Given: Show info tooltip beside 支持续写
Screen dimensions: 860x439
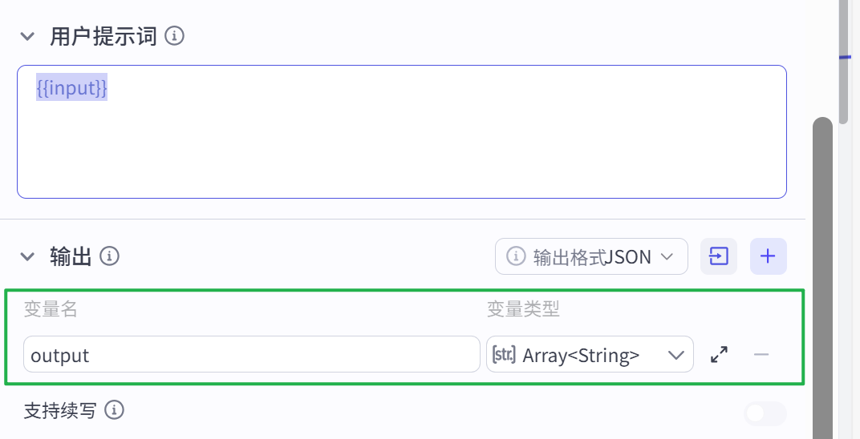Looking at the screenshot, I should tap(115, 410).
